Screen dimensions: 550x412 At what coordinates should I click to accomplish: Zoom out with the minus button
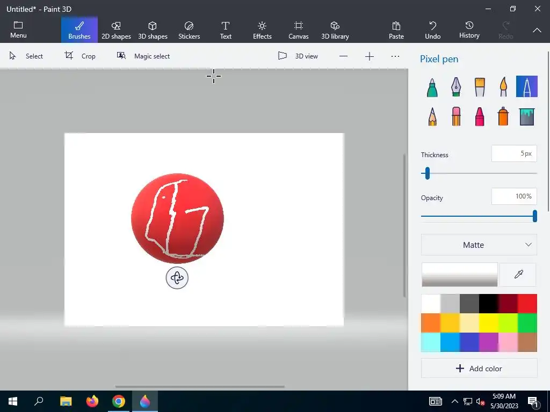[343, 56]
